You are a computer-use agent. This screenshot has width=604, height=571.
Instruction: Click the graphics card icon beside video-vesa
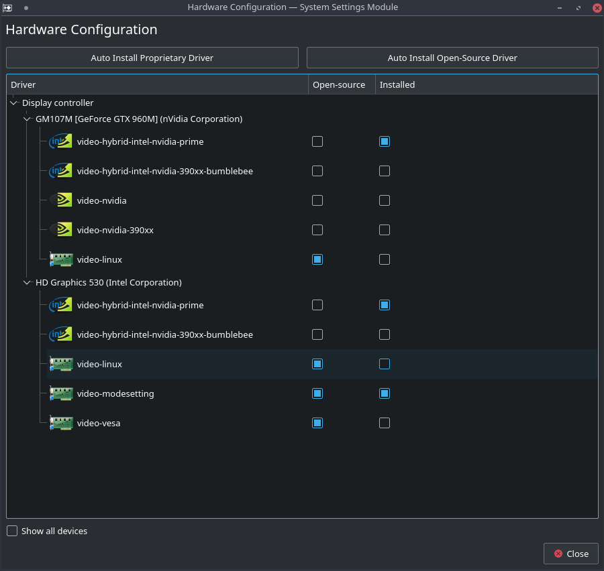[x=61, y=423]
